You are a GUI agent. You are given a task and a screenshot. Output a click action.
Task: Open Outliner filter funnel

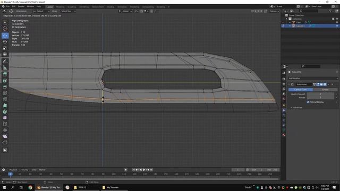coord(330,11)
